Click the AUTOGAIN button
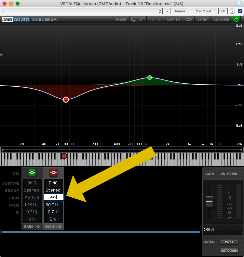 pyautogui.click(x=229, y=251)
